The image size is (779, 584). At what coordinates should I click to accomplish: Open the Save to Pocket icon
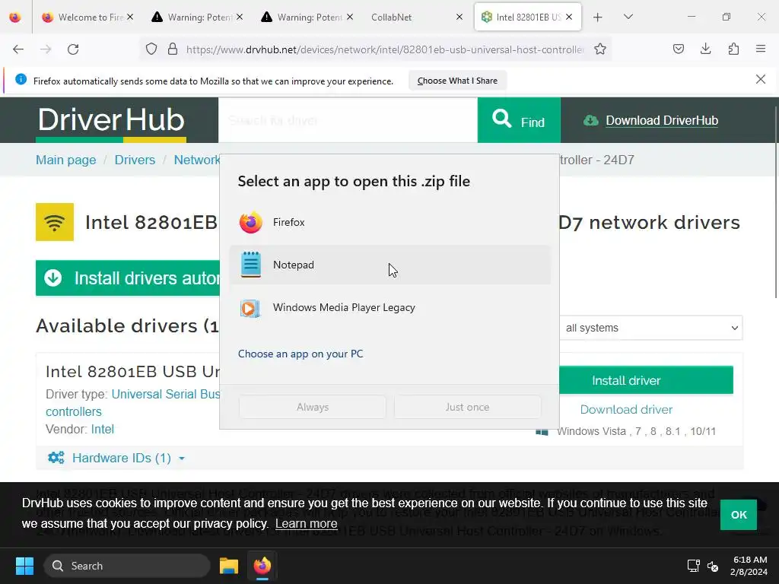coord(679,49)
